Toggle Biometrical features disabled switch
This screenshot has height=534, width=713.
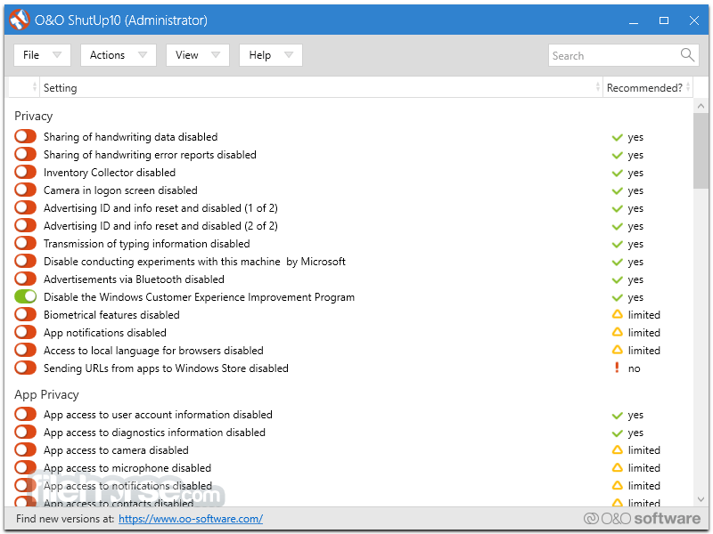(x=25, y=314)
